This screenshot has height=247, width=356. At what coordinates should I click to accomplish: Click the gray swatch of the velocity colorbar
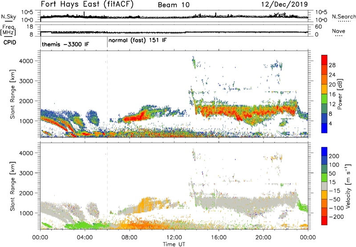[324, 186]
